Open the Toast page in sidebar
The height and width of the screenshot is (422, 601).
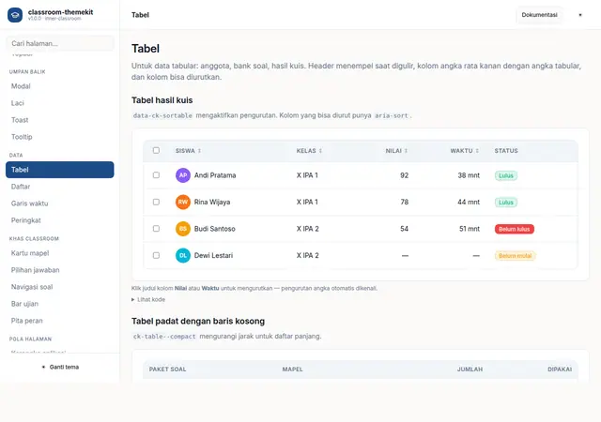point(60,120)
